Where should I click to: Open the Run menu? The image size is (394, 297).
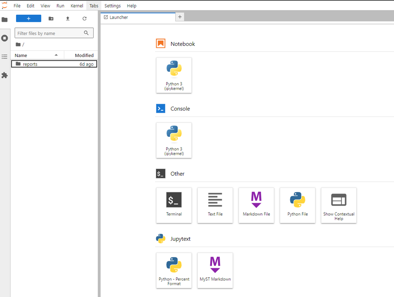60,5
